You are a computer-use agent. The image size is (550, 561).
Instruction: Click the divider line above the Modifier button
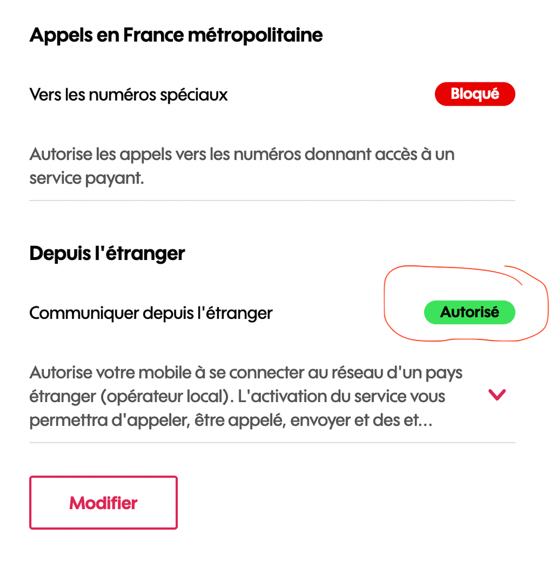tap(272, 443)
